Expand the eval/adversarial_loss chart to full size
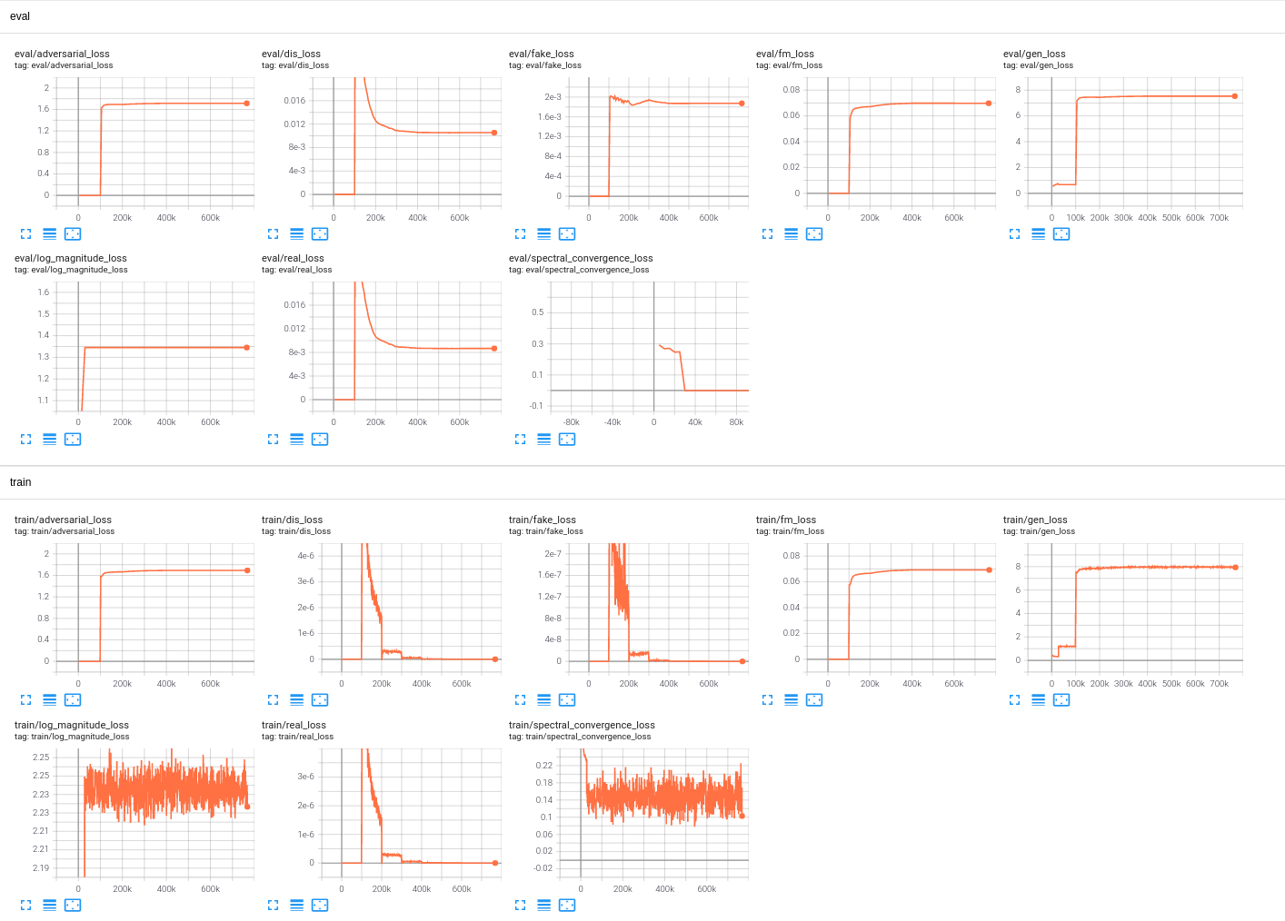 pyautogui.click(x=25, y=234)
